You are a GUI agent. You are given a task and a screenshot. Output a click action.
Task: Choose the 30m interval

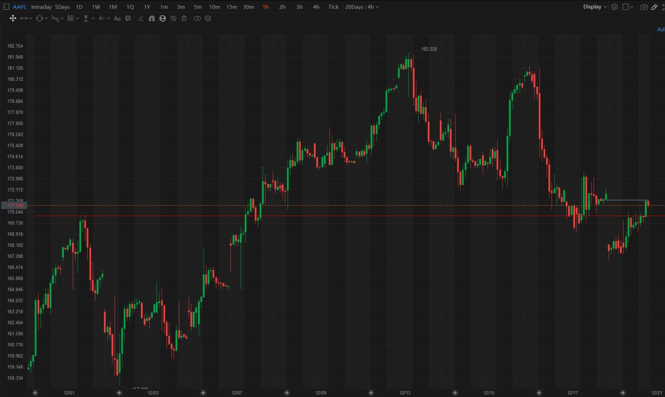click(x=248, y=7)
